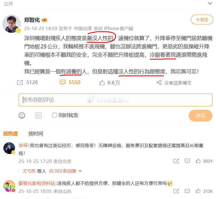This screenshot has width=216, height=199.
Task: Submit with the orange 评论 button
Action: pyautogui.click(x=200, y=116)
